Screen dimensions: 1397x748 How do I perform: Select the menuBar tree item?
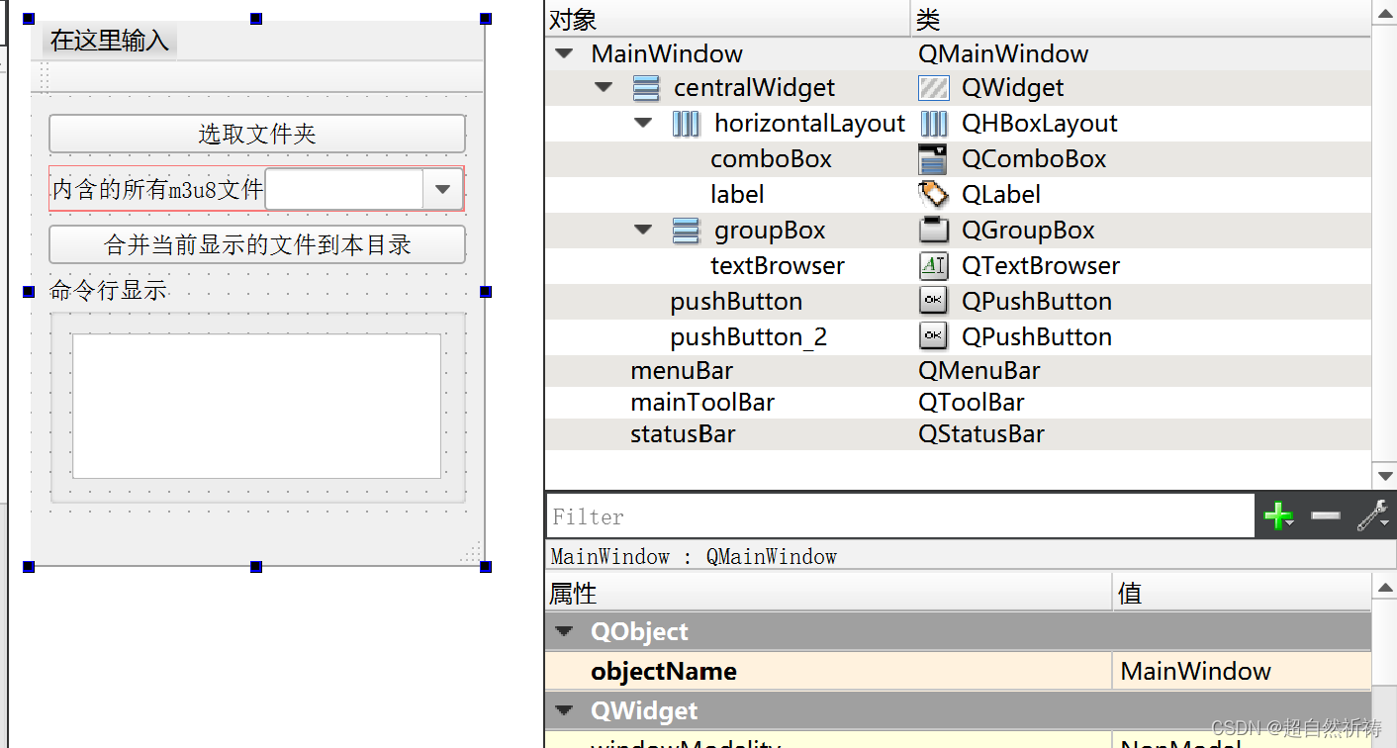[x=682, y=371]
